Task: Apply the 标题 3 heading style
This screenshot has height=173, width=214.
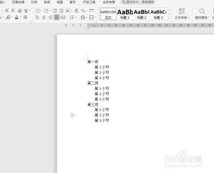Action: (x=158, y=14)
